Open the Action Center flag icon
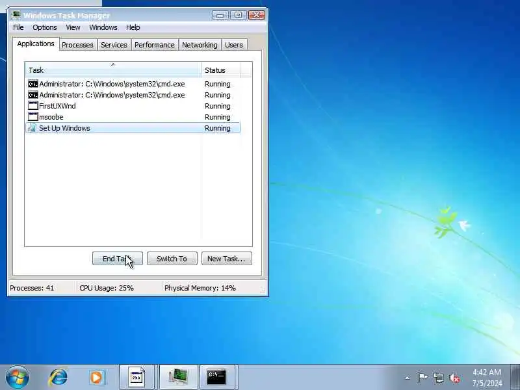The height and width of the screenshot is (390, 520). pos(422,378)
